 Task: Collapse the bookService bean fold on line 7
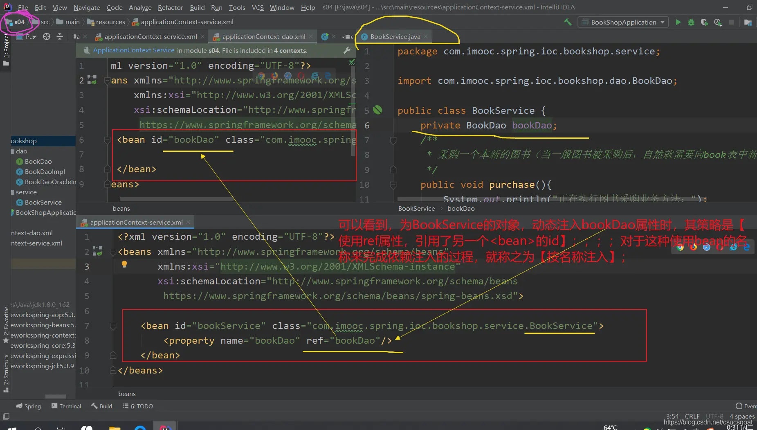[x=113, y=326]
